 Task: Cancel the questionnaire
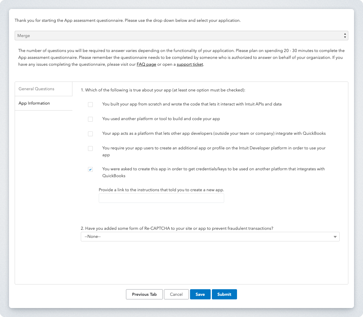tap(176, 294)
